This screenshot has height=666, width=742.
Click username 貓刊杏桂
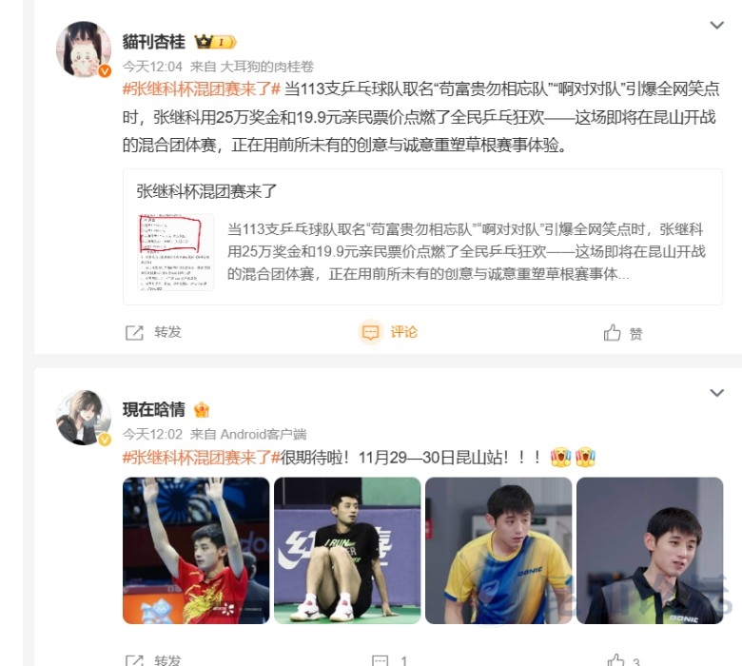[x=154, y=42]
